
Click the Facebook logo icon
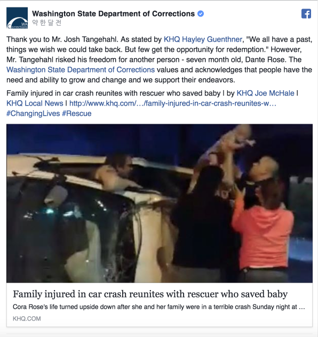point(306,14)
